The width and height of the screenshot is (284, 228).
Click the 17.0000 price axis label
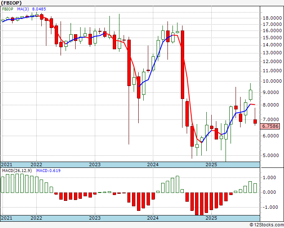(x=272, y=24)
